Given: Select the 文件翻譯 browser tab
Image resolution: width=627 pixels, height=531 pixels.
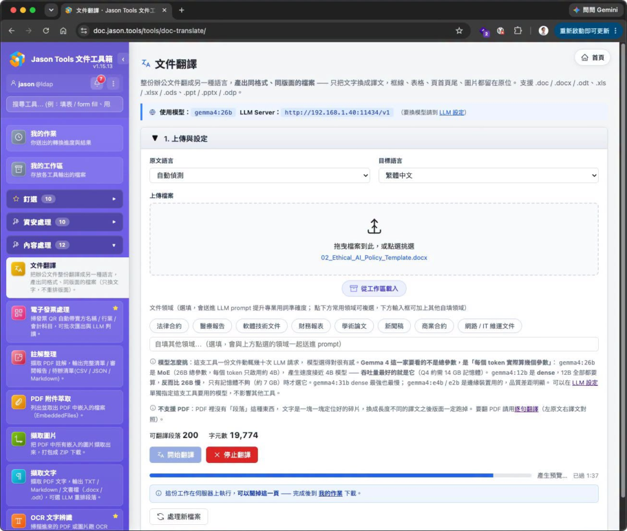Looking at the screenshot, I should click(116, 10).
